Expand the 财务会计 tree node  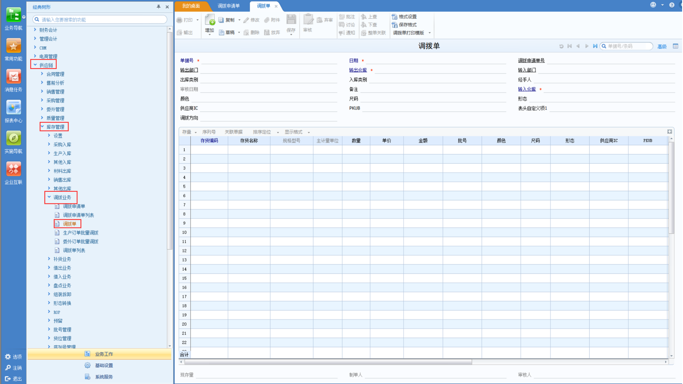(35, 30)
